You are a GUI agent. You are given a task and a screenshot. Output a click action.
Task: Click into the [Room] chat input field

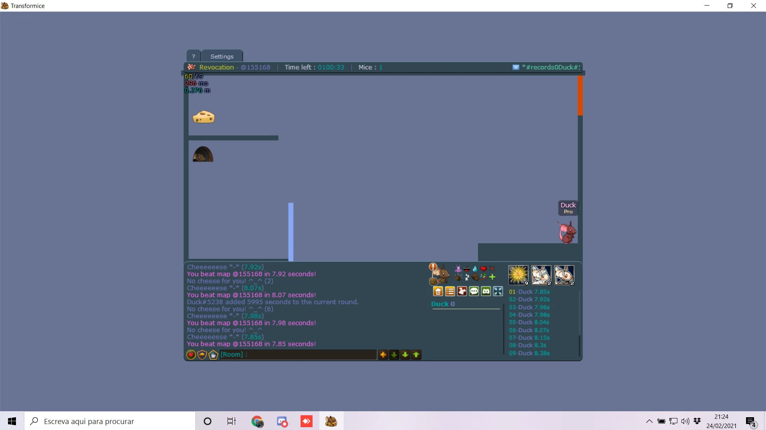click(x=298, y=355)
